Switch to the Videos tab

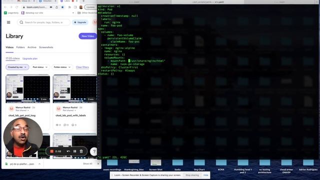(x=9, y=47)
